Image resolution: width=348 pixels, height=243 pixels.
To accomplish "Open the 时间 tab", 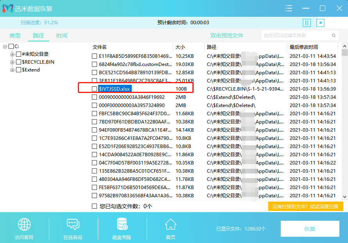I will pyautogui.click(x=61, y=35).
